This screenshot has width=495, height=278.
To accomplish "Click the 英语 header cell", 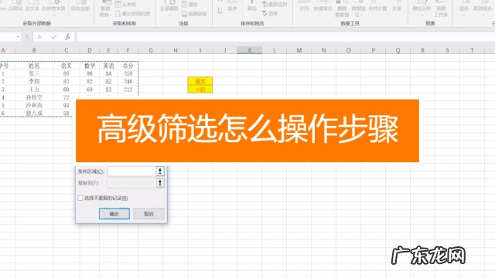I will click(x=108, y=66).
